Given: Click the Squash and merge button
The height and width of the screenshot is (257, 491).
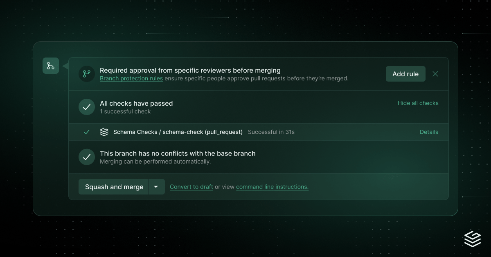Looking at the screenshot, I should [x=114, y=187].
